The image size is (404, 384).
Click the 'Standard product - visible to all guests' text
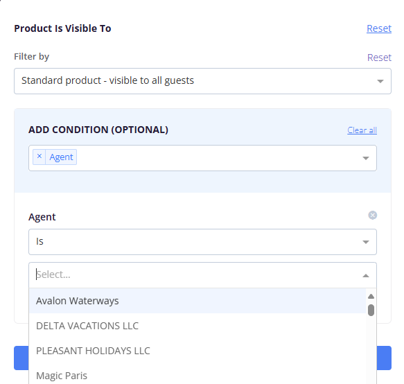(107, 80)
